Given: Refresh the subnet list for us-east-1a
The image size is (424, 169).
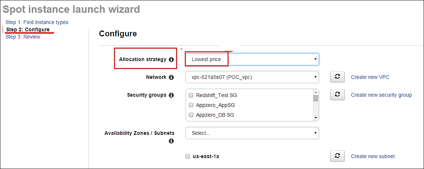Looking at the screenshot, I should tap(337, 156).
